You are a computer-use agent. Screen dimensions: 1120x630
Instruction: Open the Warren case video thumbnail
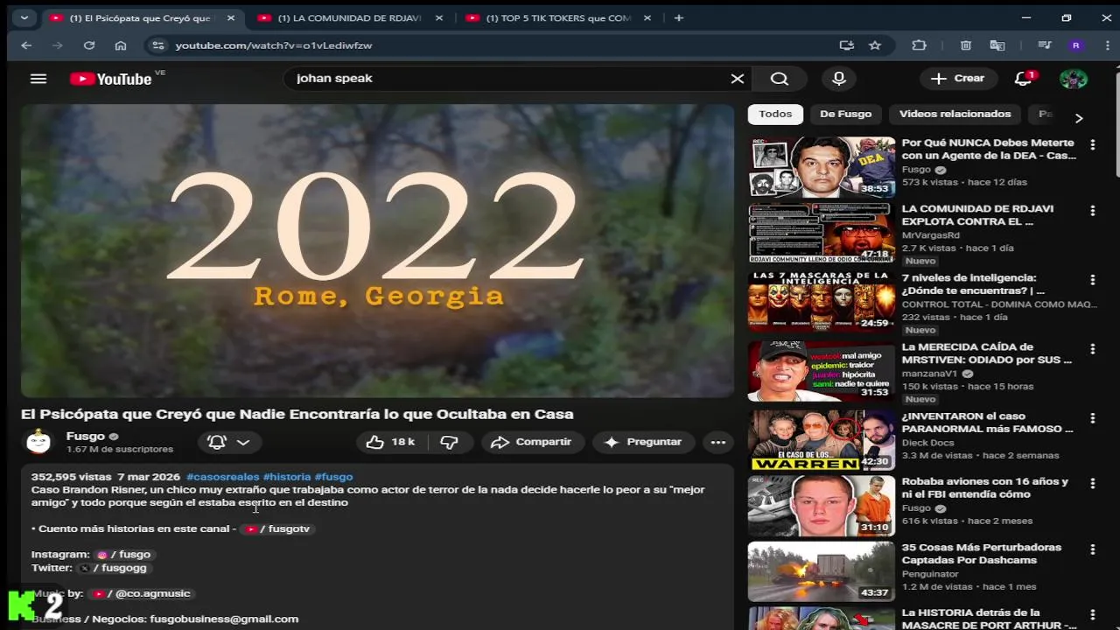822,441
